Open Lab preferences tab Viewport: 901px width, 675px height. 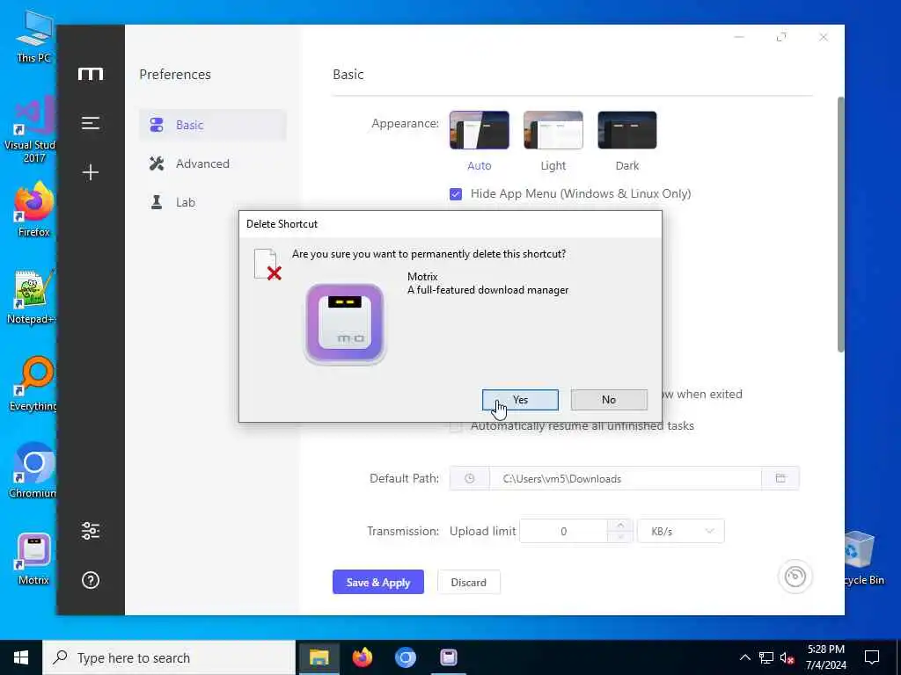213,202
